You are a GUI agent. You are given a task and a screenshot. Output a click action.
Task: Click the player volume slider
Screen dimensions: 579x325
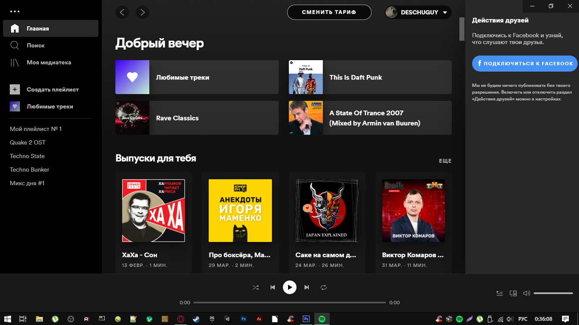[x=553, y=293]
